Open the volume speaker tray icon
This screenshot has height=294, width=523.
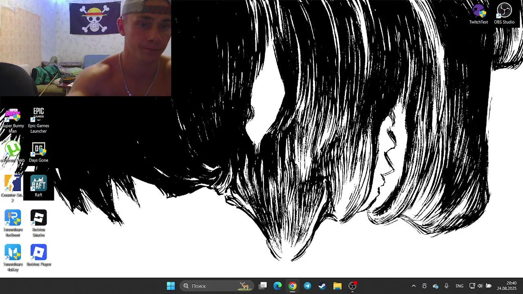(480, 286)
